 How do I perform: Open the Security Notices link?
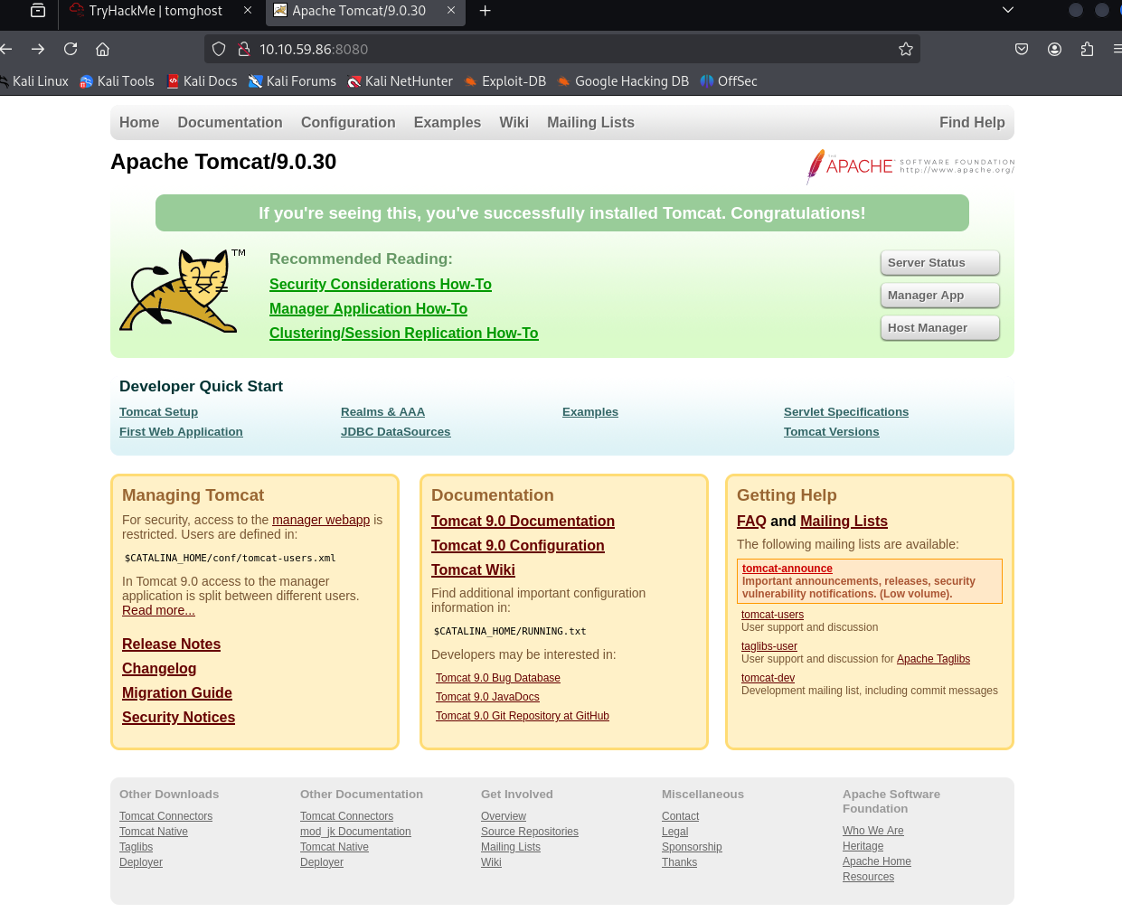178,717
